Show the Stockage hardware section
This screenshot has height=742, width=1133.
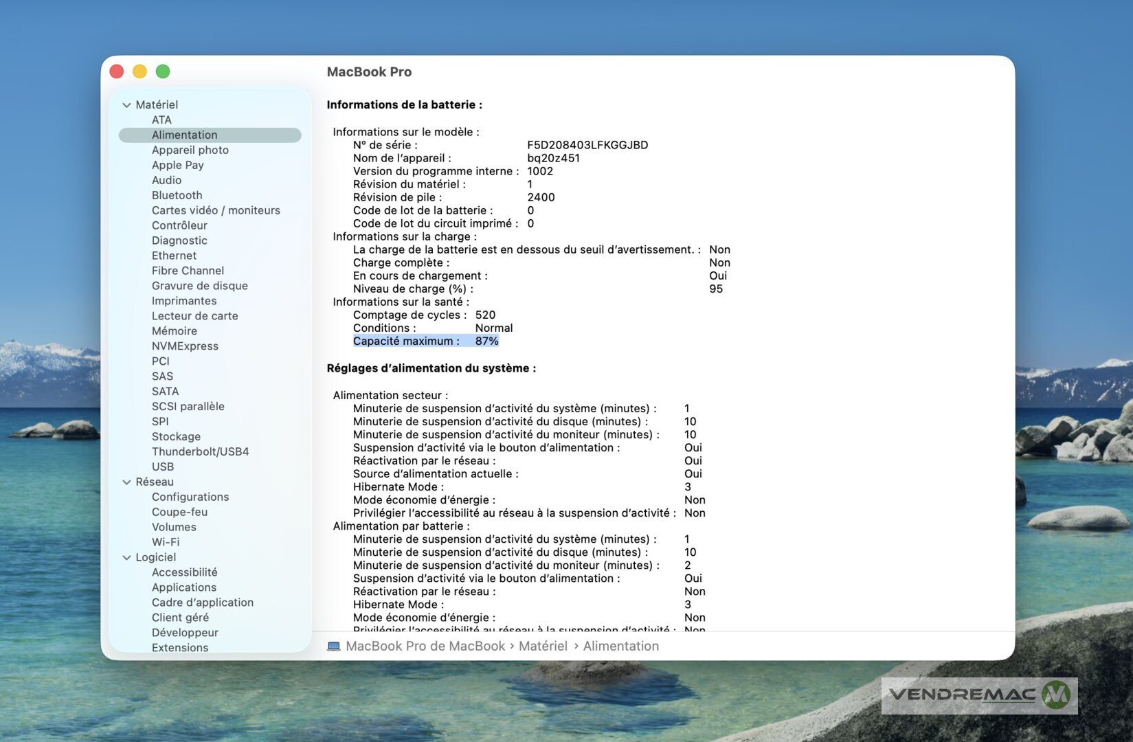(x=176, y=436)
